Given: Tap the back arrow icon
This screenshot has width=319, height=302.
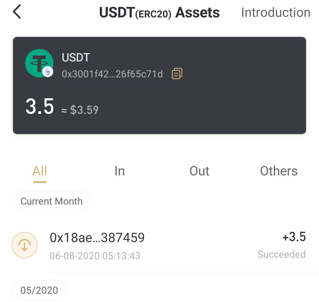Looking at the screenshot, I should point(17,12).
